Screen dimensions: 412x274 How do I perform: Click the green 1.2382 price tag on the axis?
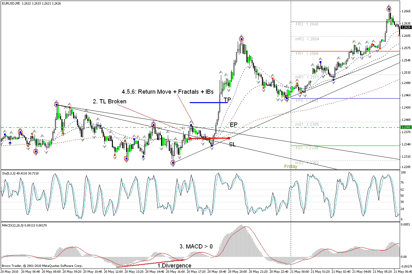pyautogui.click(x=406, y=127)
